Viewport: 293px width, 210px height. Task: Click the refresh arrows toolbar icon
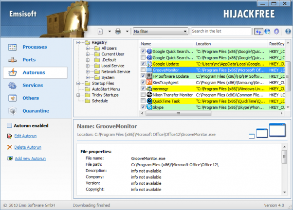[258, 32]
